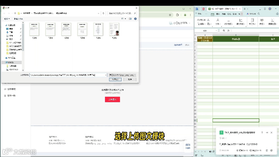The image size is (279, 157).
Task: Click New Folder in the file dialog toolbar
Action: coord(18,19)
